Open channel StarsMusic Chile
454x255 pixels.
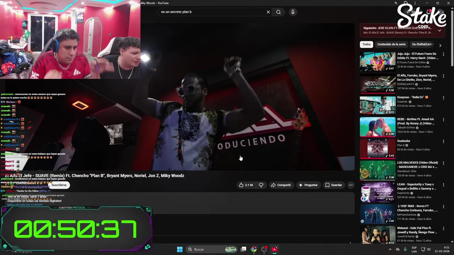[407, 171]
